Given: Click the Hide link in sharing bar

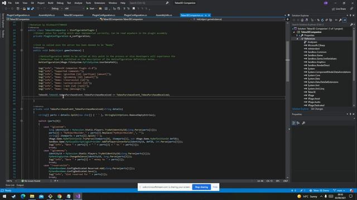Looking at the screenshot, I should coord(215,187).
